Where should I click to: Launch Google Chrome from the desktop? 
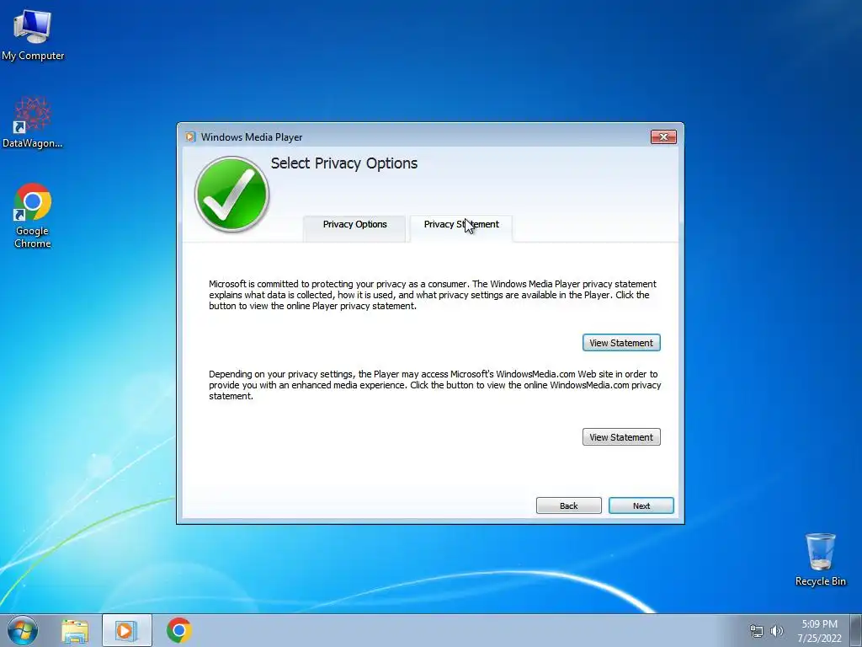(33, 216)
